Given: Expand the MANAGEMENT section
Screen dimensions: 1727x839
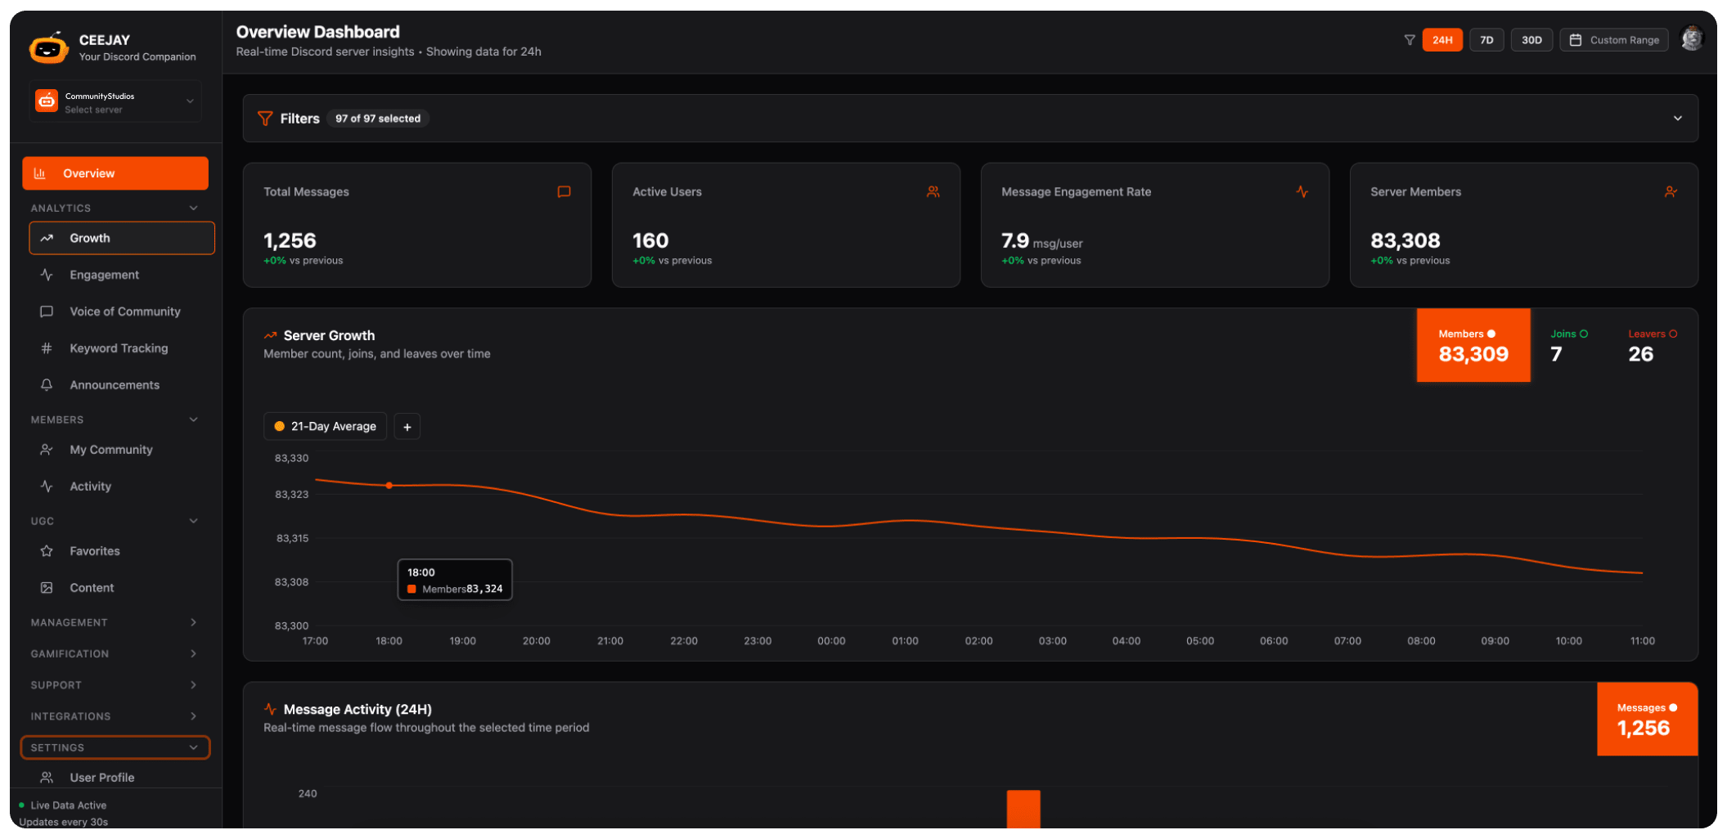Looking at the screenshot, I should 115,622.
